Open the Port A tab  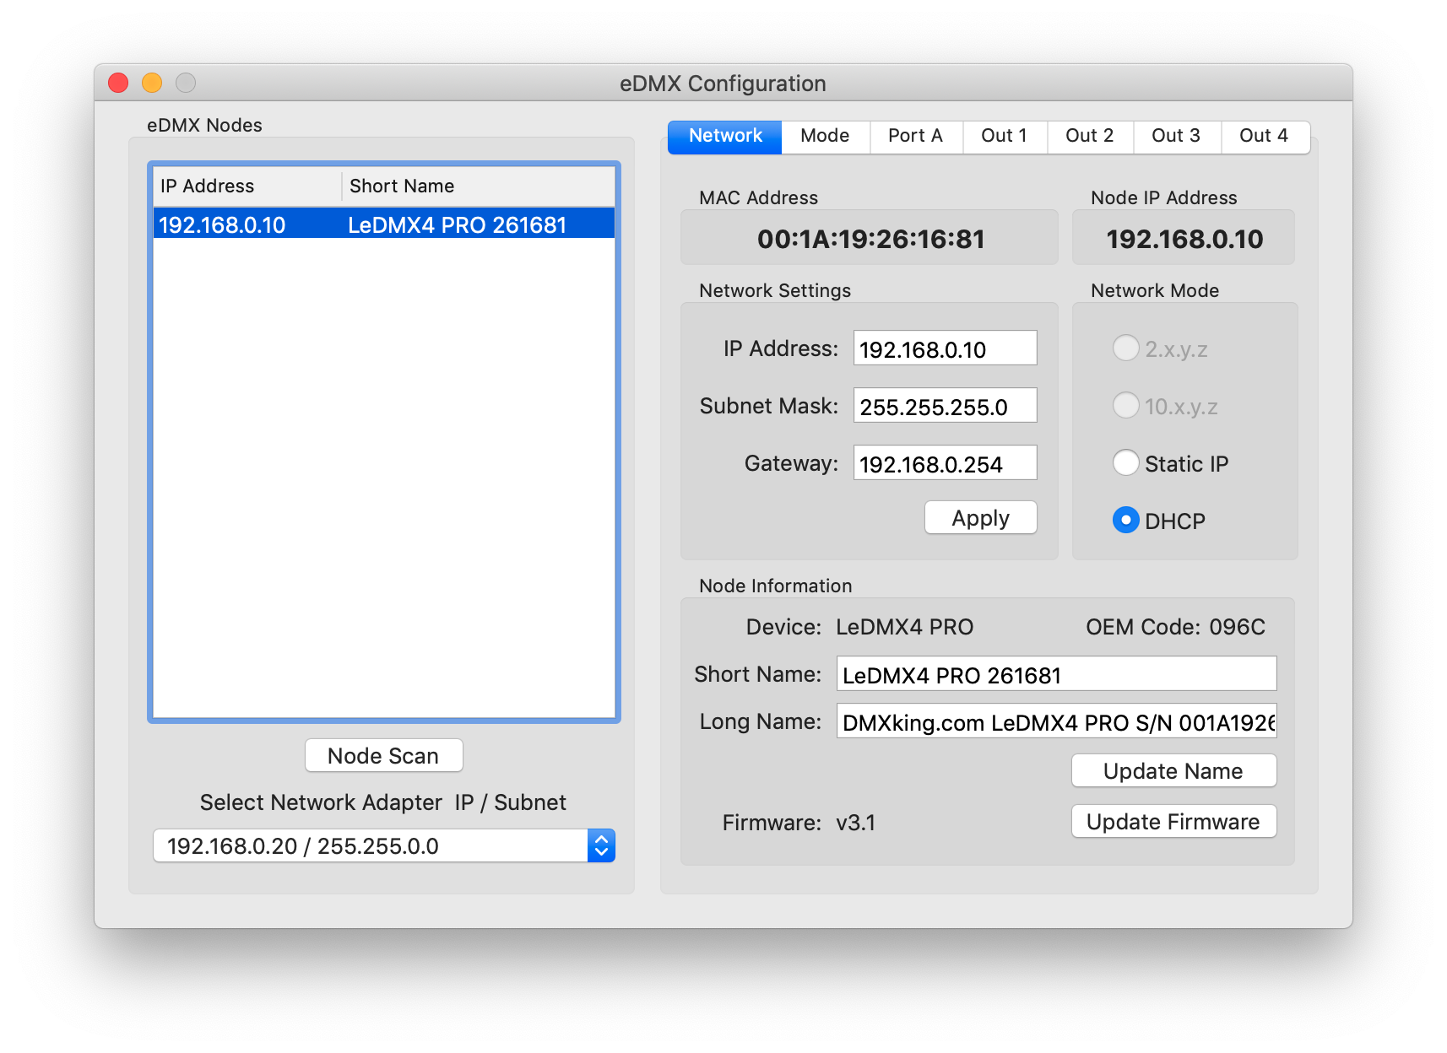point(915,137)
